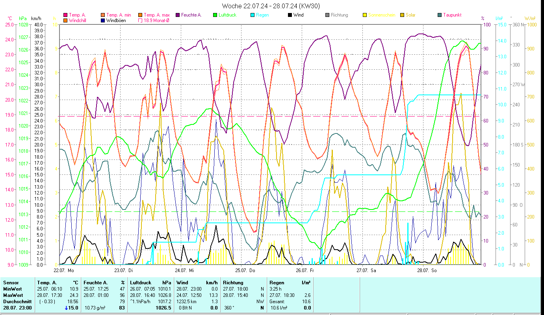This screenshot has width=544, height=315.
Task: Click the "27.07. Sa" date label
Action: pyautogui.click(x=366, y=271)
